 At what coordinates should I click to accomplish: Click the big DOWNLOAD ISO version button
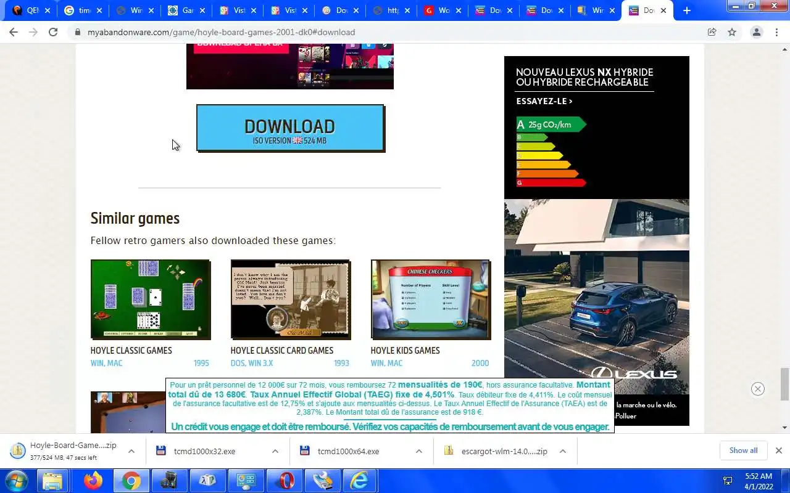click(x=290, y=128)
